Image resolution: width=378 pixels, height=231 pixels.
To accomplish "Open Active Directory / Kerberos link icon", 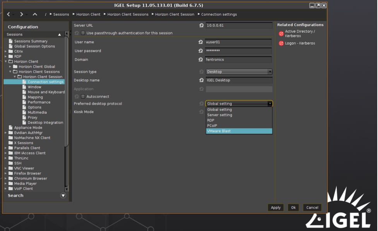I will click(281, 34).
